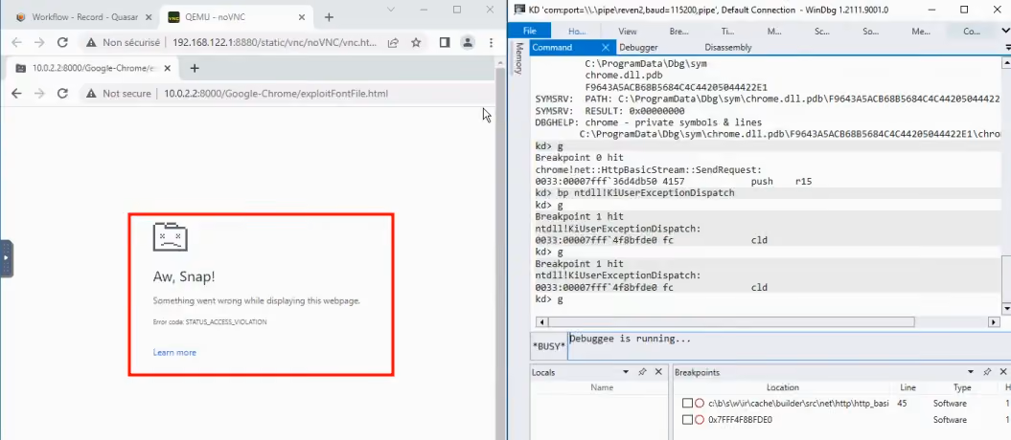Open the Command ribbon tab at right
1011x440 pixels.
(x=971, y=31)
